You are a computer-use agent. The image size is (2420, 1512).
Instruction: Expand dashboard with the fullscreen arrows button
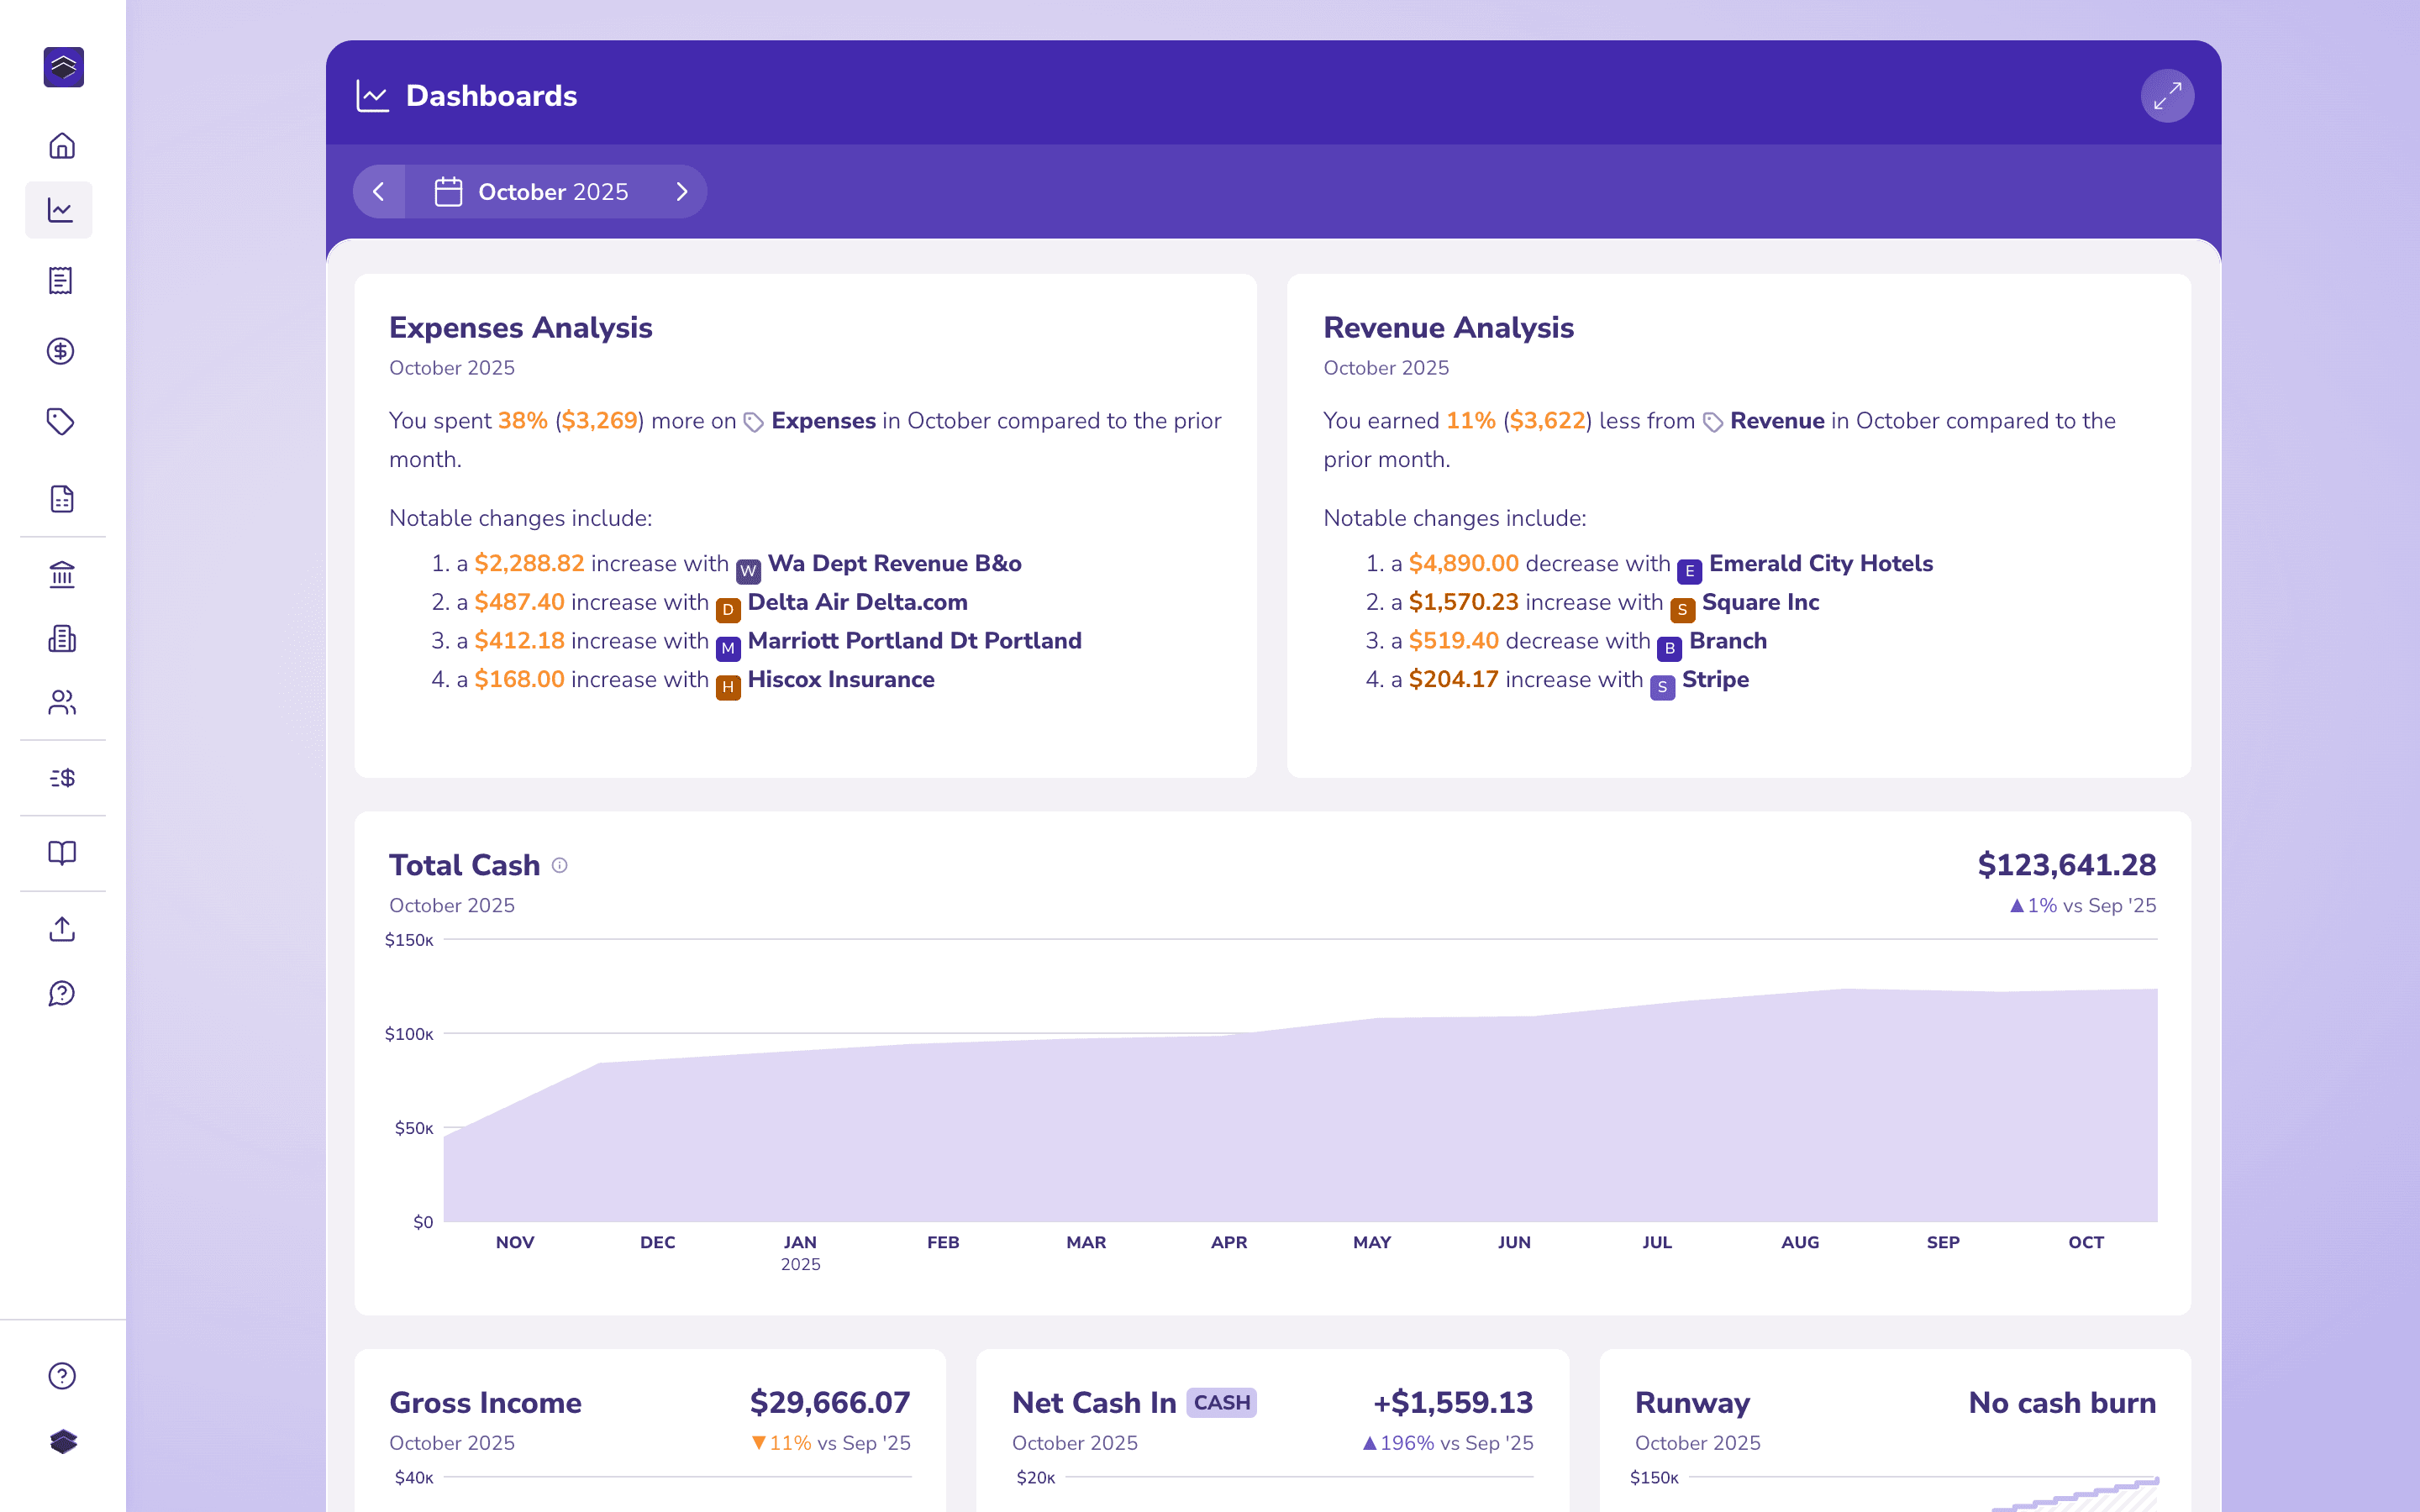pyautogui.click(x=2167, y=96)
